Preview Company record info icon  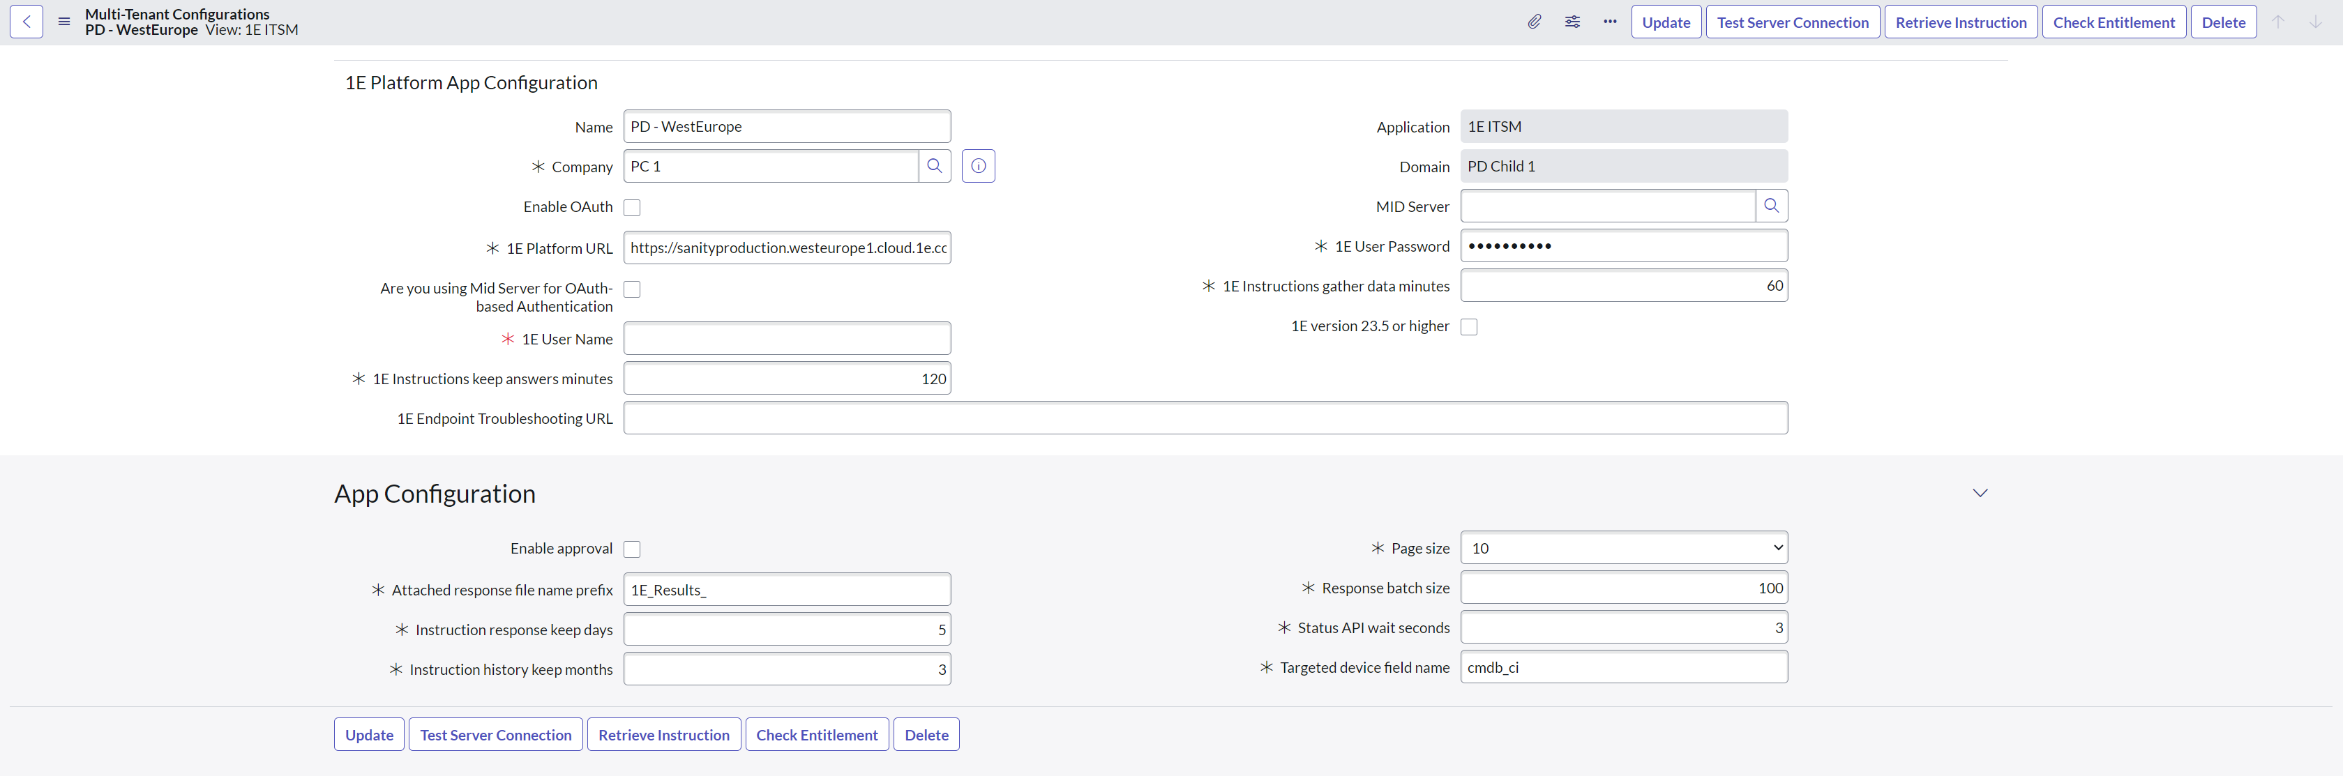pyautogui.click(x=978, y=166)
